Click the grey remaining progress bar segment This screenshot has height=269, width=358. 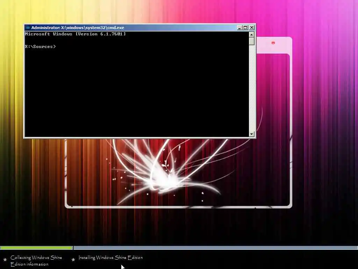(x=215, y=248)
